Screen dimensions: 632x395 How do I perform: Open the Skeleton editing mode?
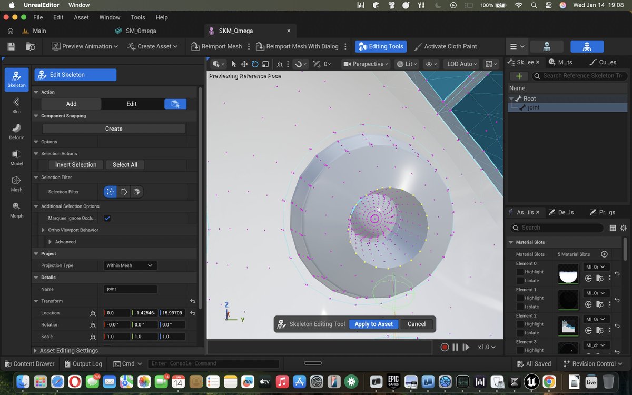[x=16, y=80]
